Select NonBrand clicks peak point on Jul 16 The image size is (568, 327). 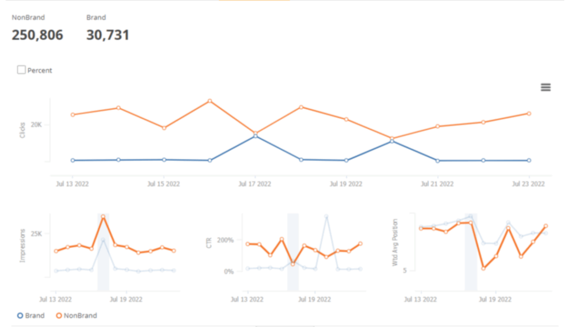pos(210,101)
